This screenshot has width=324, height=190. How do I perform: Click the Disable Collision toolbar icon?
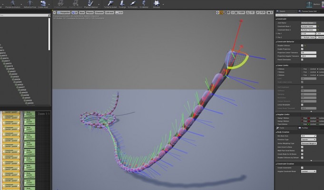point(76,4)
